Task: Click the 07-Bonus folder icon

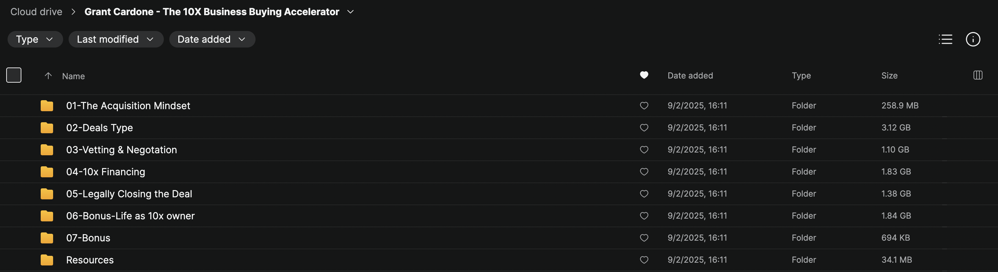Action: click(47, 238)
